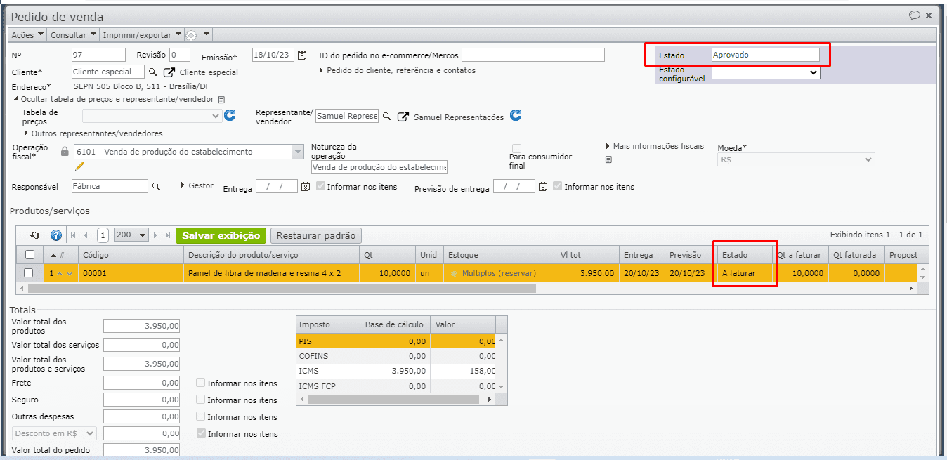Open the Estado configurável dropdown

tap(766, 72)
